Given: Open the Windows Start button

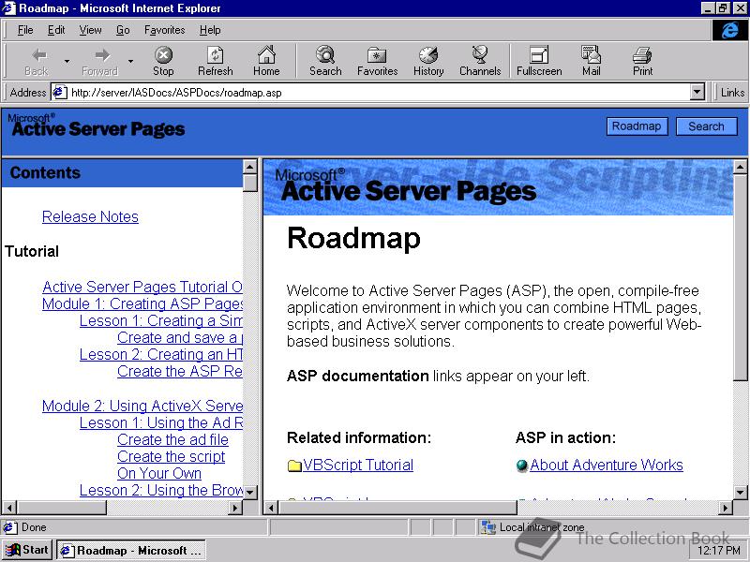Looking at the screenshot, I should (x=27, y=550).
